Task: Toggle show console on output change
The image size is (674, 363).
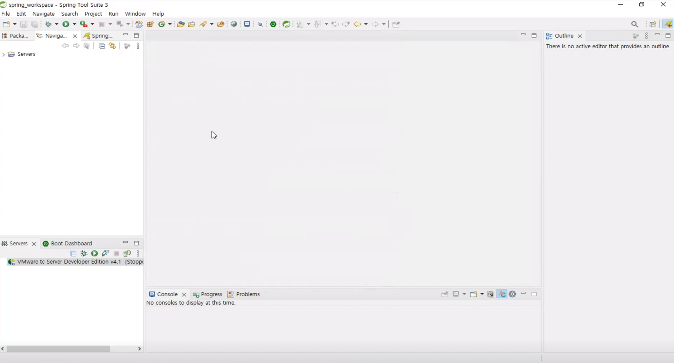Action: pyautogui.click(x=502, y=294)
